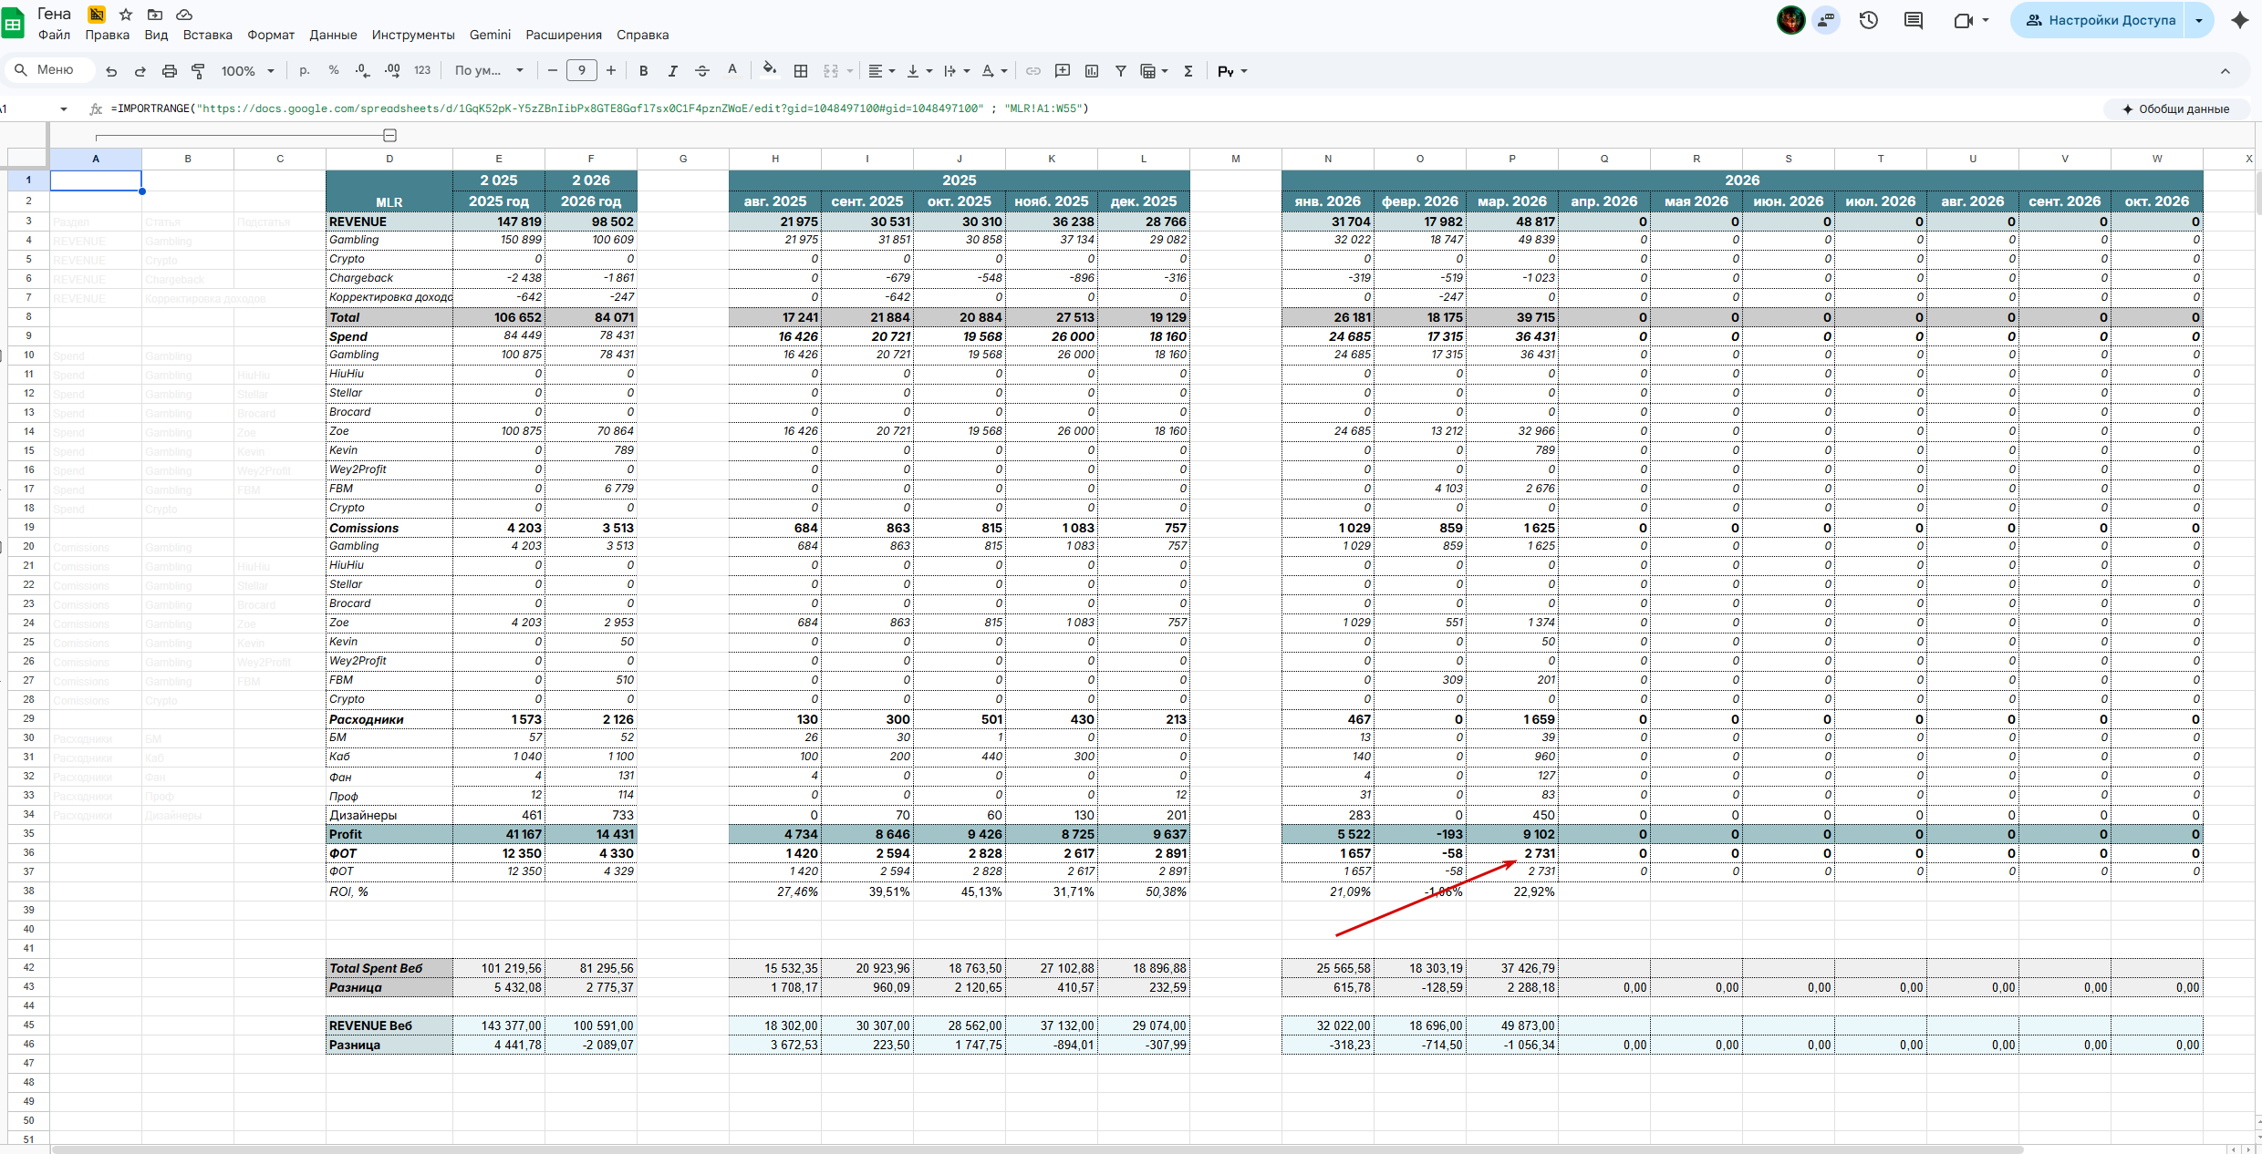The width and height of the screenshot is (2262, 1154).
Task: Click the strikethrough formatting icon
Action: pos(701,71)
